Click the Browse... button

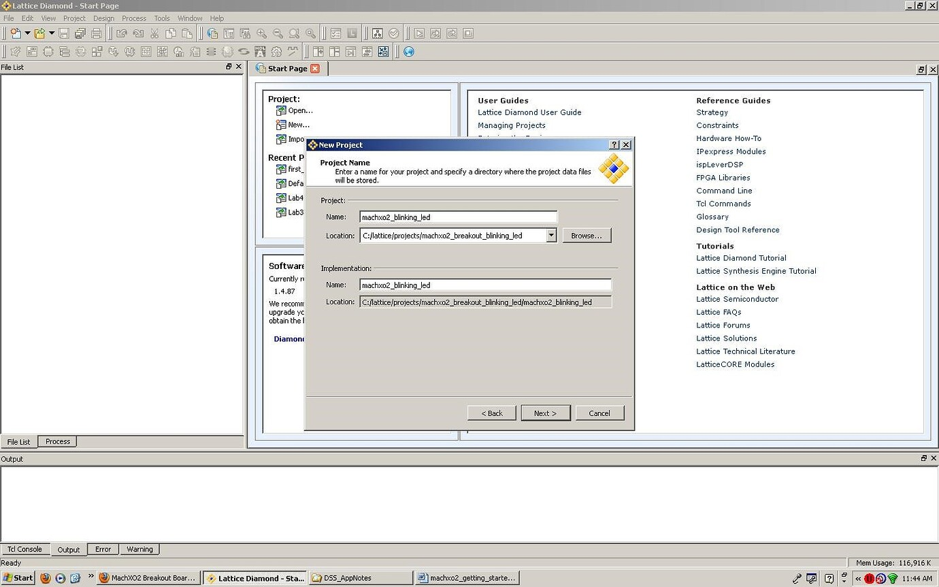pos(587,236)
